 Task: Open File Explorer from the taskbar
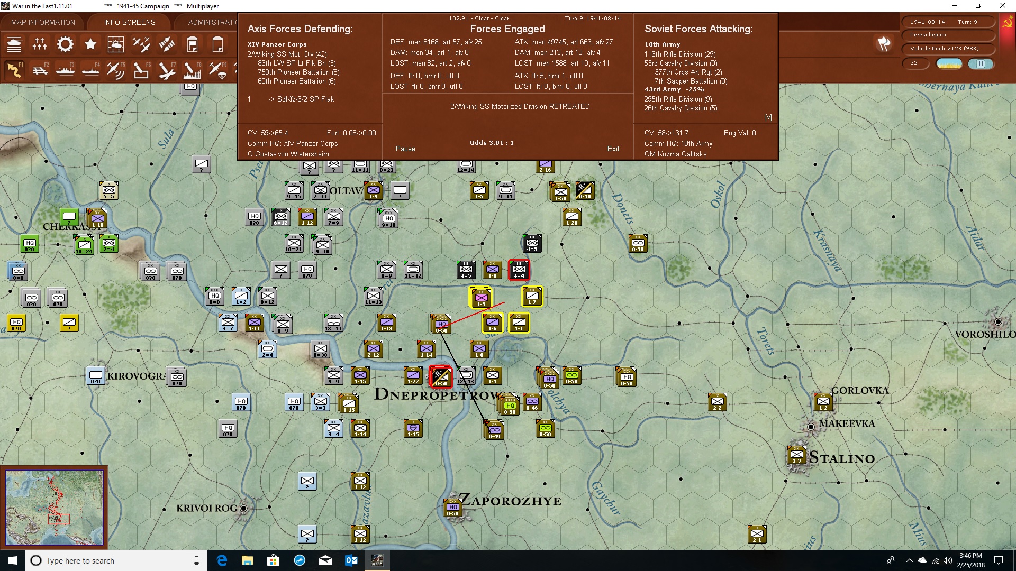click(x=248, y=560)
